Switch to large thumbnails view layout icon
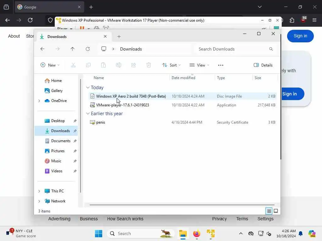322x241 pixels. [x=276, y=211]
